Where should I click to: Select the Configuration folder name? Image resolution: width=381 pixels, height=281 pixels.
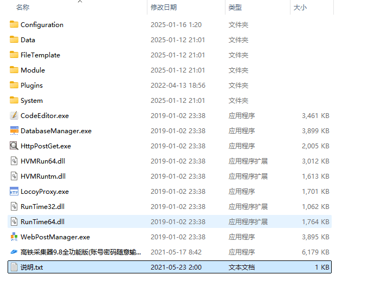(x=42, y=25)
